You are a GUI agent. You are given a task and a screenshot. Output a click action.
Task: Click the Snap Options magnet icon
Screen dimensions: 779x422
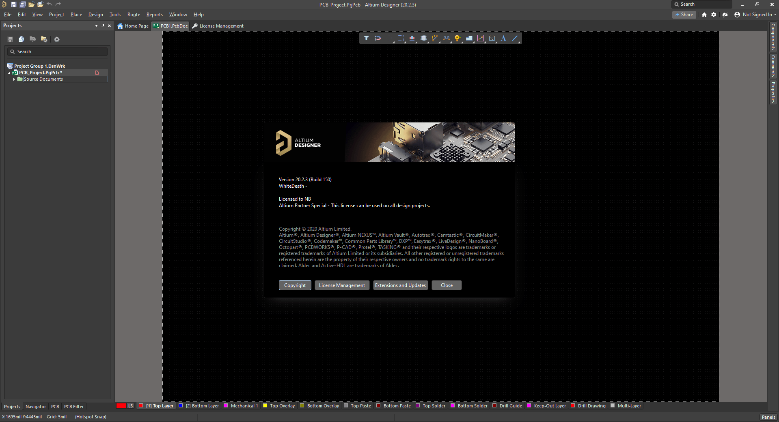(378, 38)
